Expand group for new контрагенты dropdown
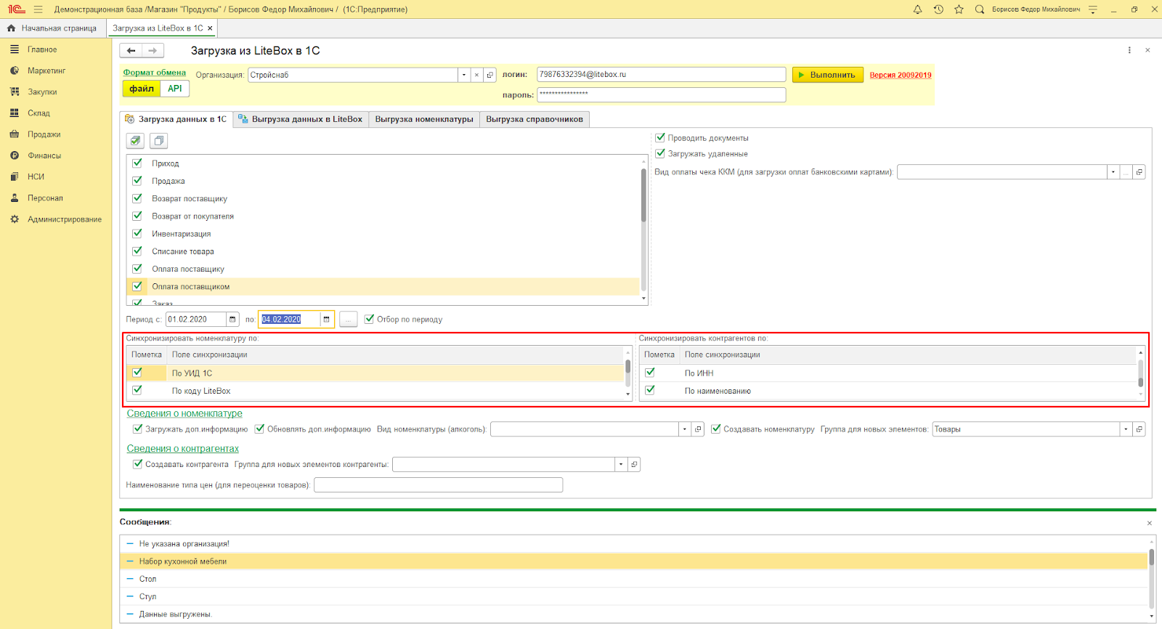Image resolution: width=1162 pixels, height=629 pixels. 621,464
